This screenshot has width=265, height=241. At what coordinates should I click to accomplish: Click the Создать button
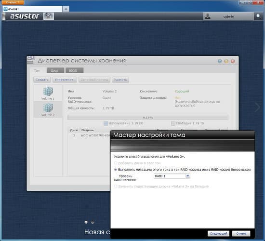click(x=42, y=80)
